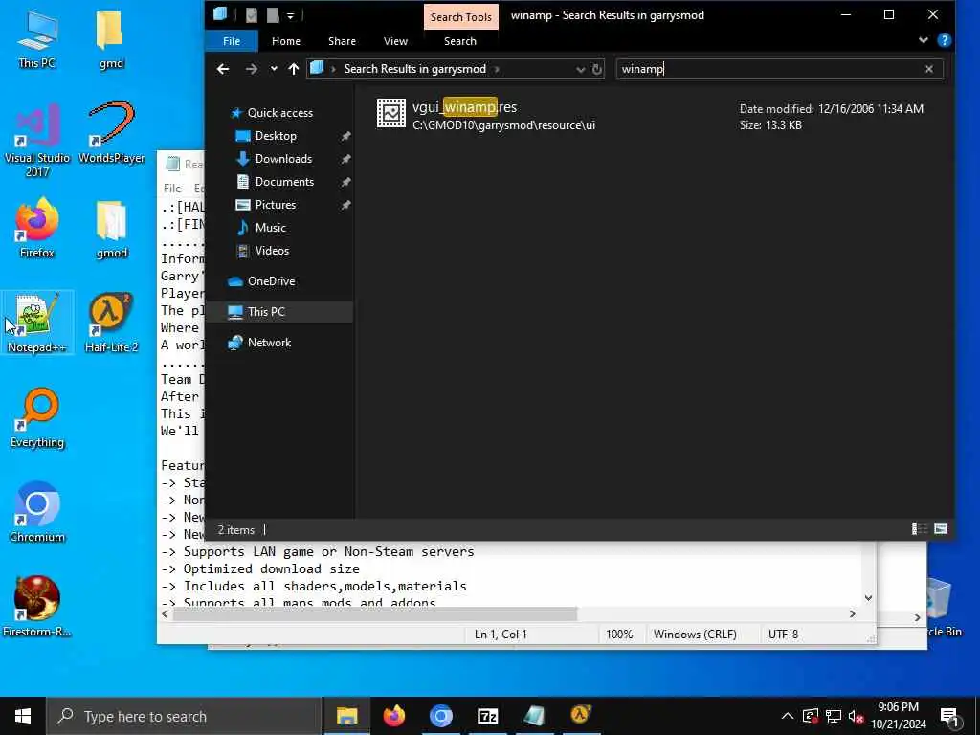
Task: Open the recent locations dropdown
Action: point(274,69)
